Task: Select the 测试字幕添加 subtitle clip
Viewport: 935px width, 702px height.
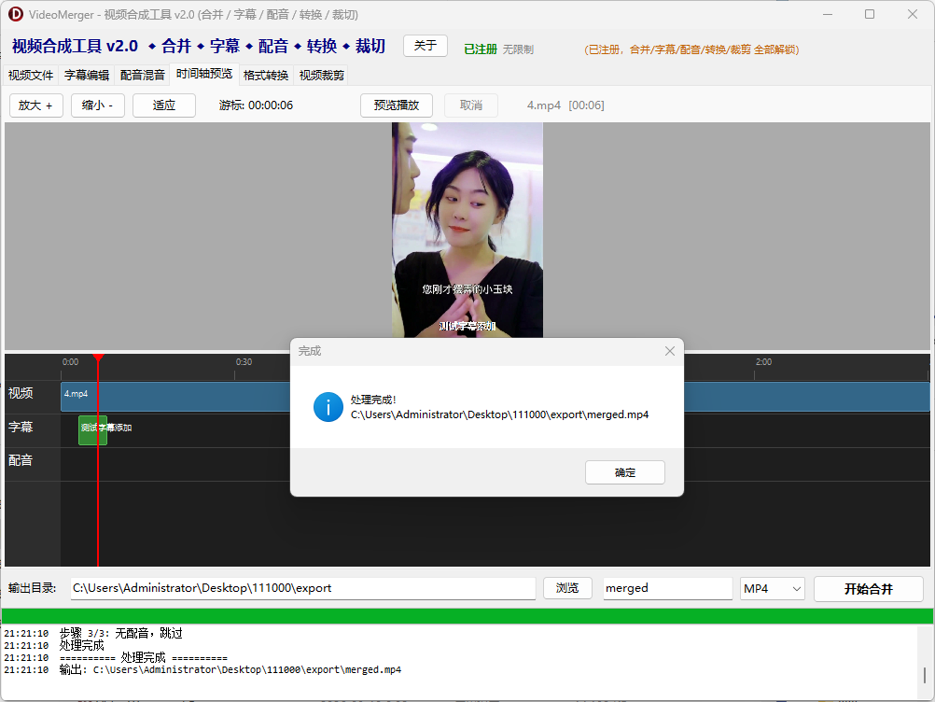Action: (92, 429)
